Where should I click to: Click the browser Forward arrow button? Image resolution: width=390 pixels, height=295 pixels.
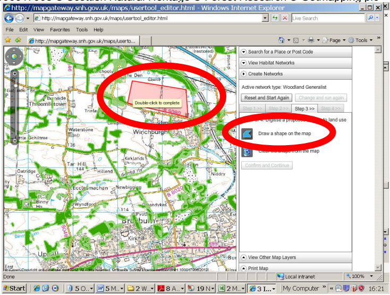click(x=20, y=18)
